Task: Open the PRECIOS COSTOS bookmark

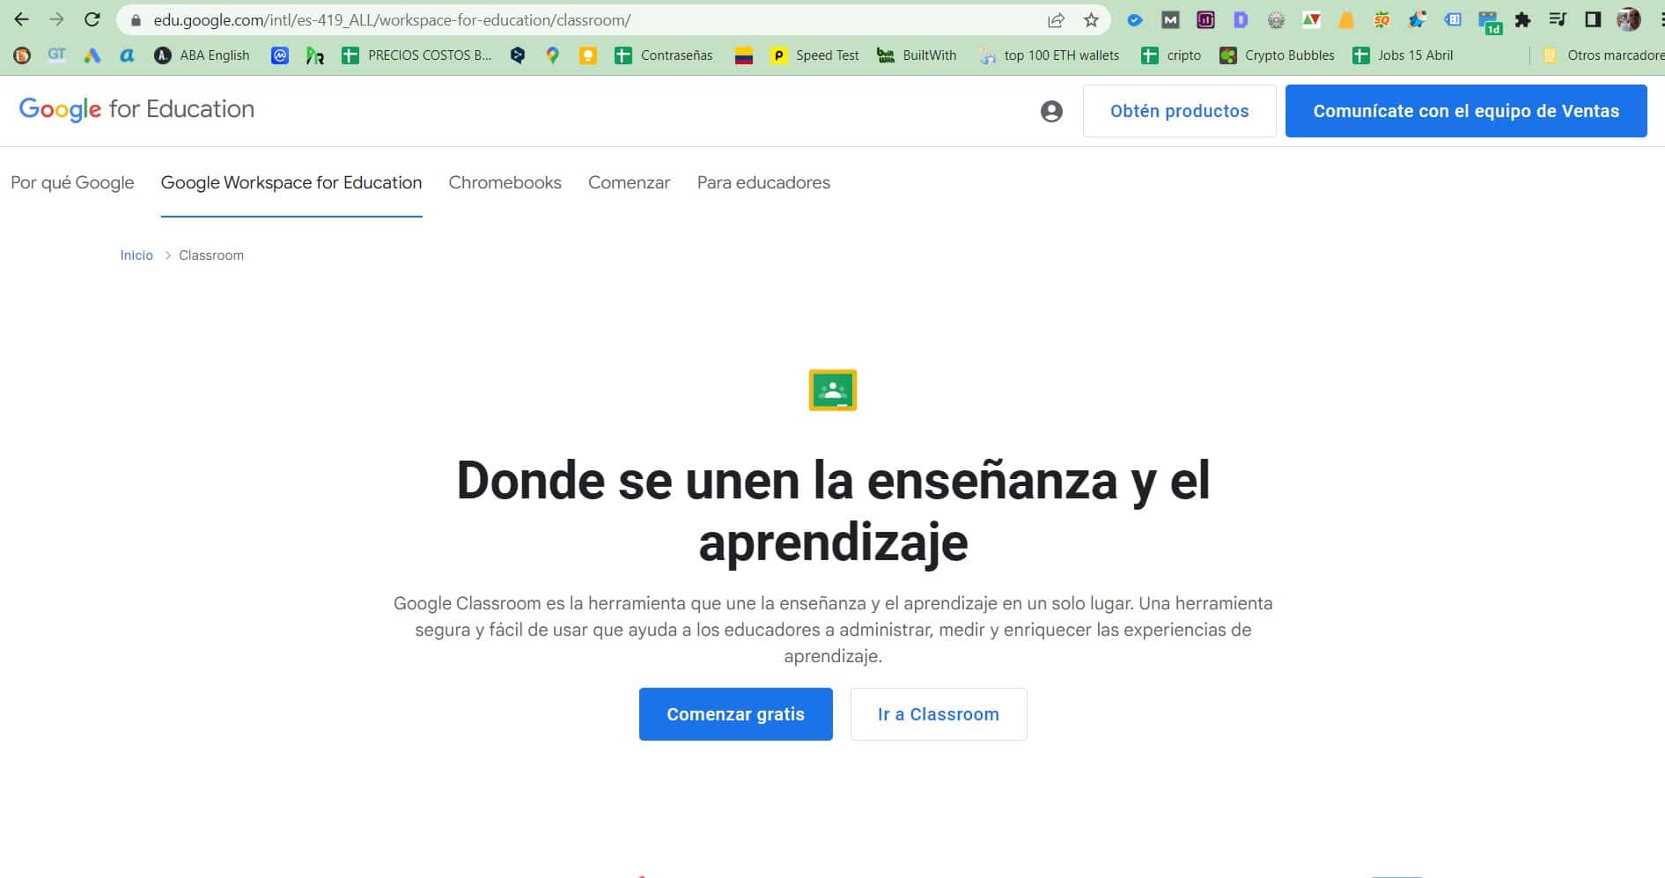Action: 416,55
